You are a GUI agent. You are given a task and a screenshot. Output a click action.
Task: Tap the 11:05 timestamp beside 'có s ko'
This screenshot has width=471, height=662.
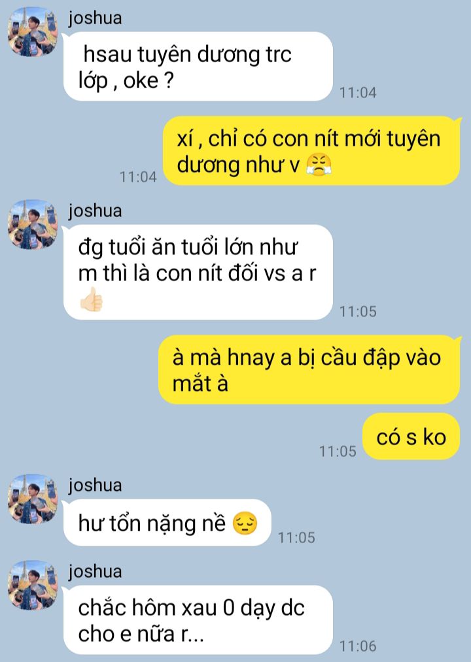coord(338,452)
